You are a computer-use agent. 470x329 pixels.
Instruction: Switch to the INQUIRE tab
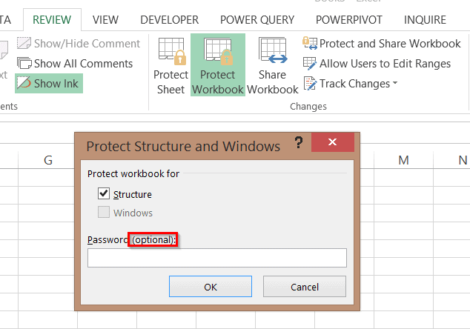pos(425,20)
